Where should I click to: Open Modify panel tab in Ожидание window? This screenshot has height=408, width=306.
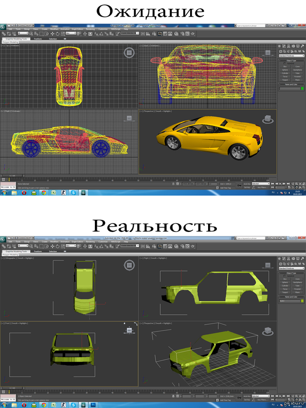284,46
